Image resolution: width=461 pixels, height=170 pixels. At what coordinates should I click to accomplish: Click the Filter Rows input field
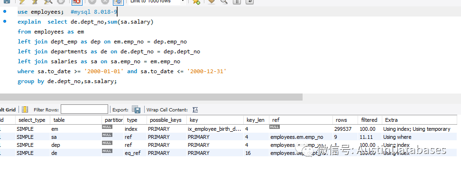84,110
